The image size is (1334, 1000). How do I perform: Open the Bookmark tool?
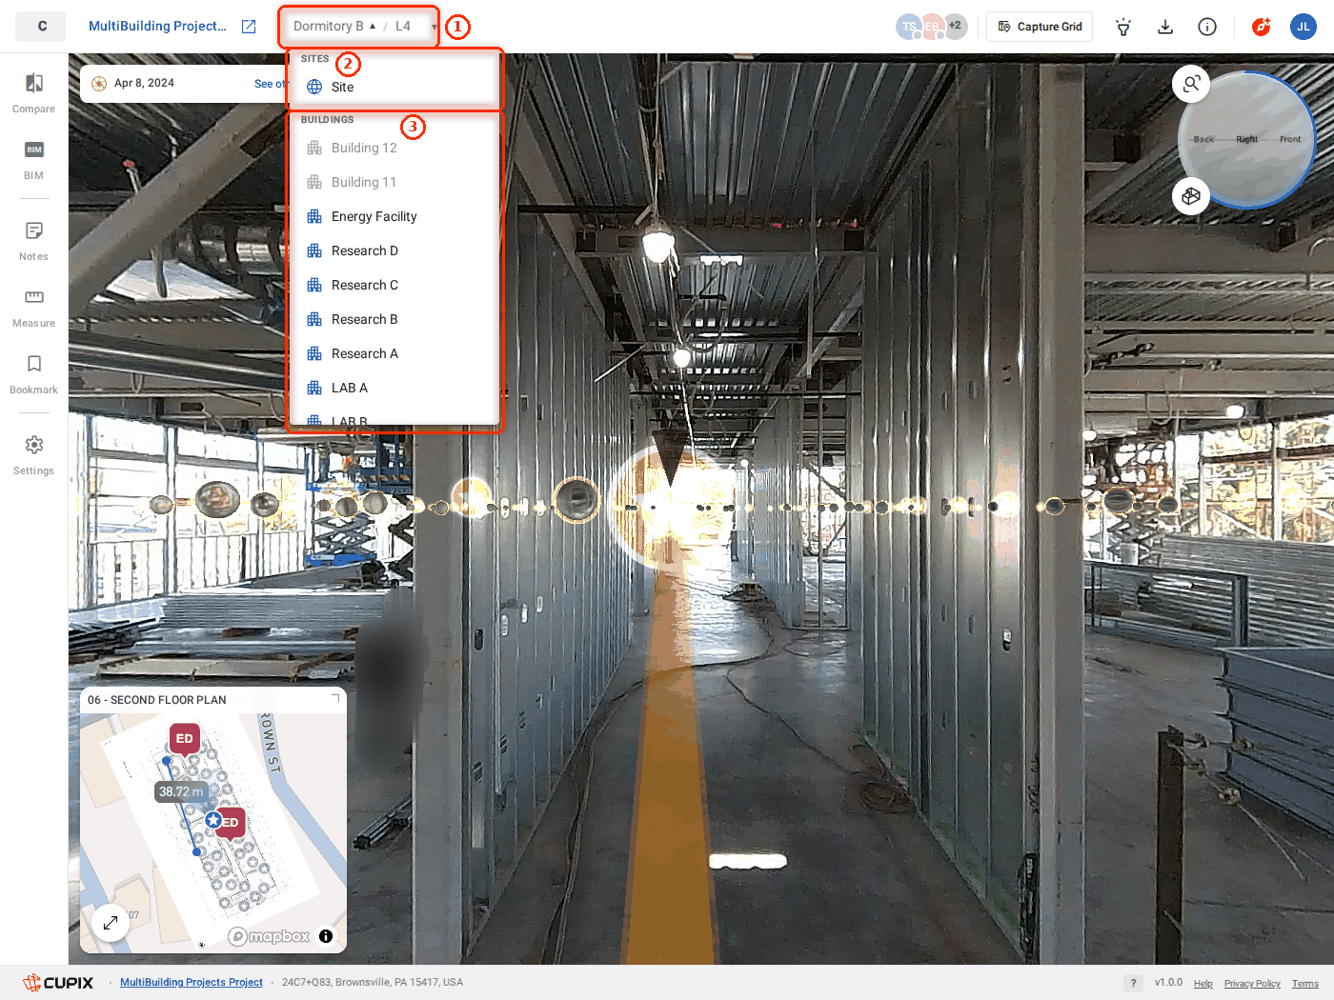click(33, 374)
